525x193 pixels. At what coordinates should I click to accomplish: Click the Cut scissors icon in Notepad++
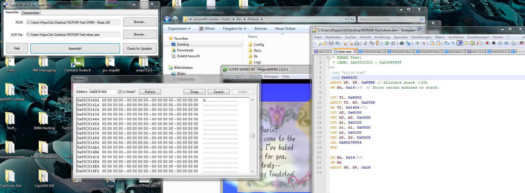click(x=365, y=43)
